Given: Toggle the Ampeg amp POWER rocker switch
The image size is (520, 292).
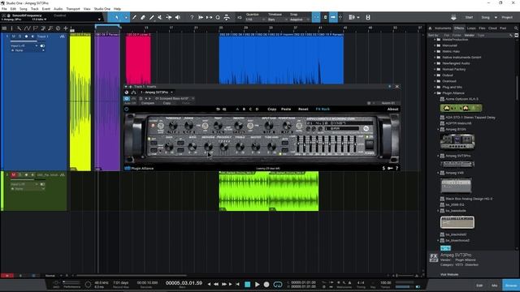Looking at the screenshot, I should [x=370, y=144].
